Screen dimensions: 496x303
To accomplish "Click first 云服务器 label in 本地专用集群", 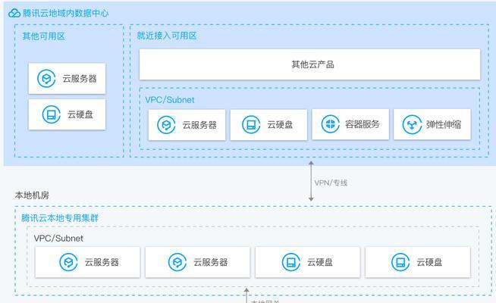I will click(102, 262).
